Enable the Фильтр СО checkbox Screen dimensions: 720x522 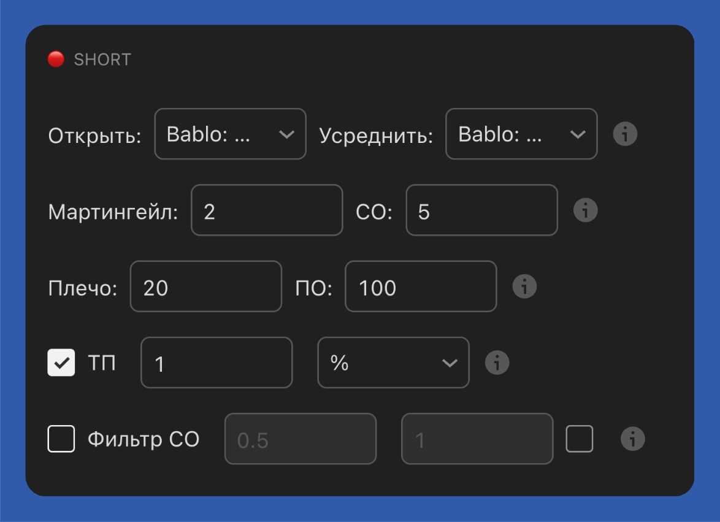tap(61, 439)
